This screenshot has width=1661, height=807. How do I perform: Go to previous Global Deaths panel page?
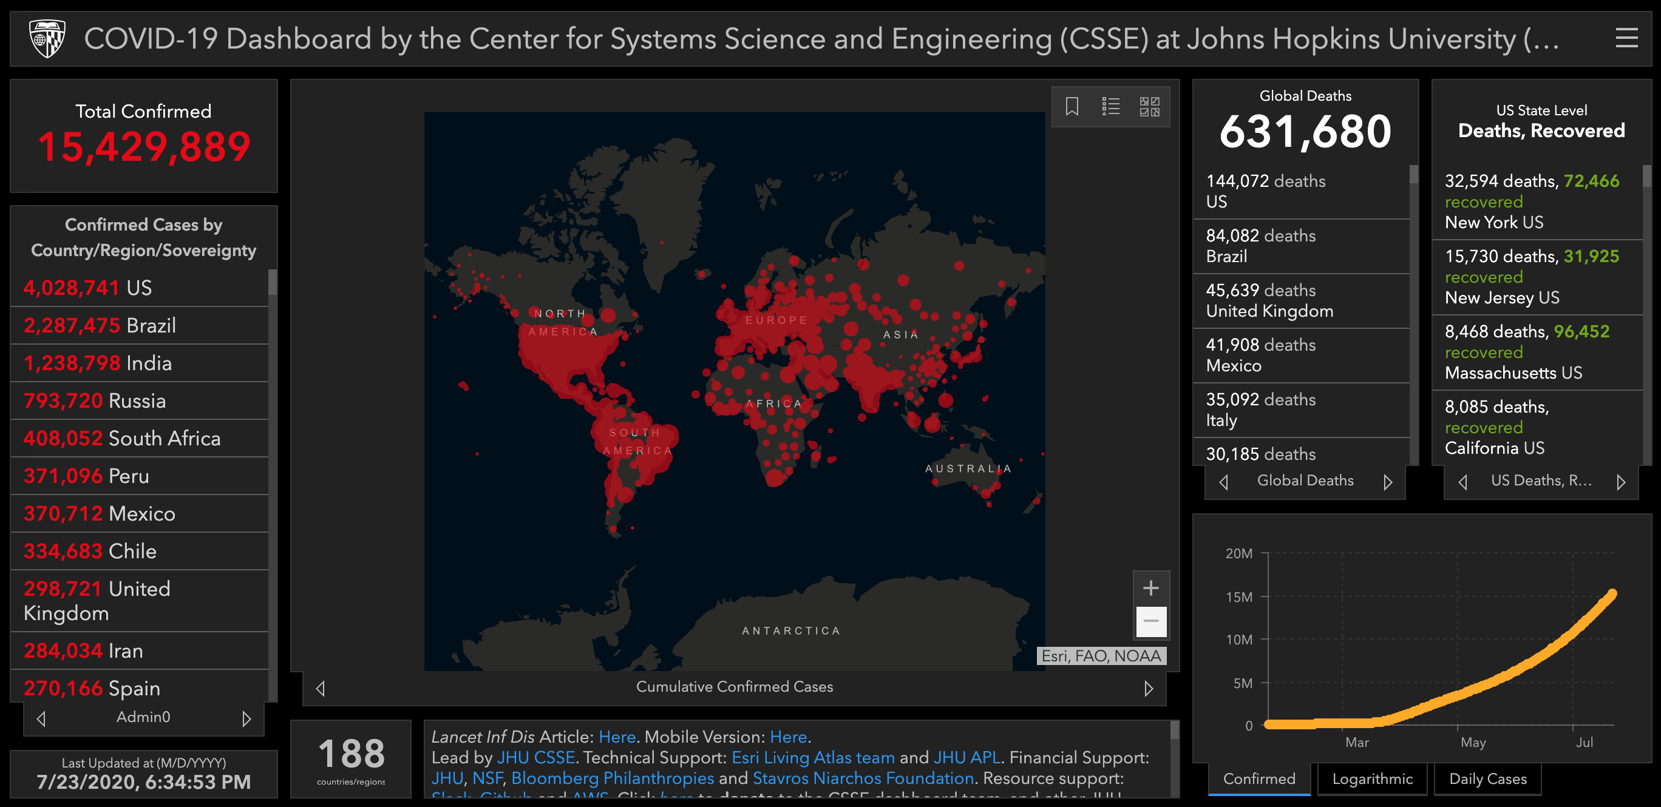tap(1223, 482)
